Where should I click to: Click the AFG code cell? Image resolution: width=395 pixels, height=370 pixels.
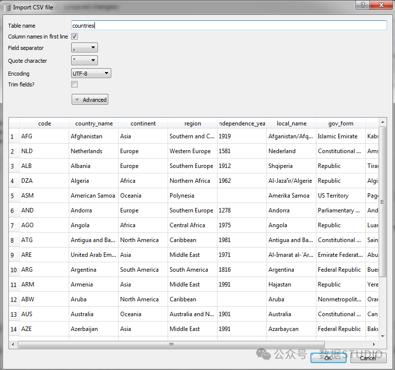[44, 136]
